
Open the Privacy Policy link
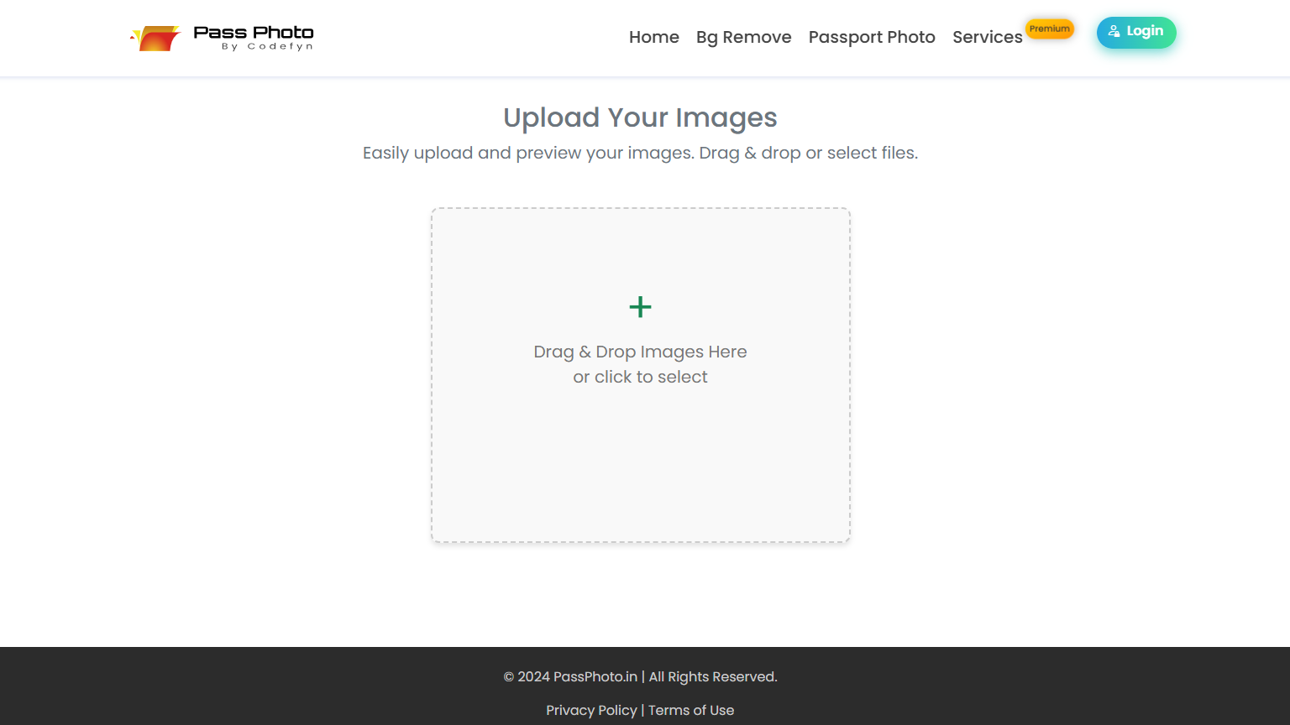pos(591,710)
